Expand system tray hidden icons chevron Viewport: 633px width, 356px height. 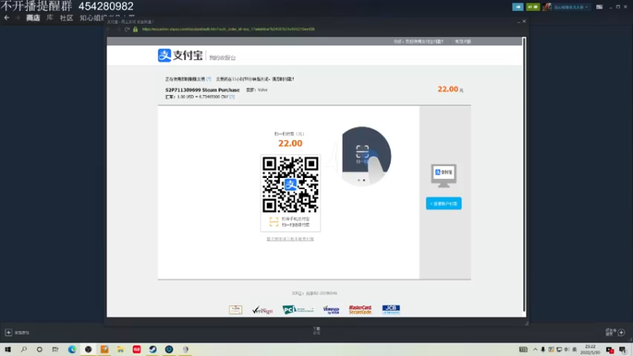tap(535, 350)
